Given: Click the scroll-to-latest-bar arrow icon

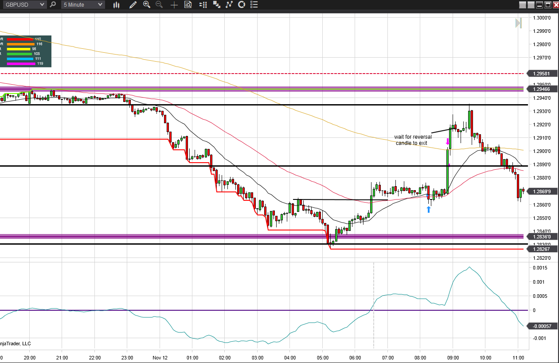Looking at the screenshot, I should (x=519, y=23).
